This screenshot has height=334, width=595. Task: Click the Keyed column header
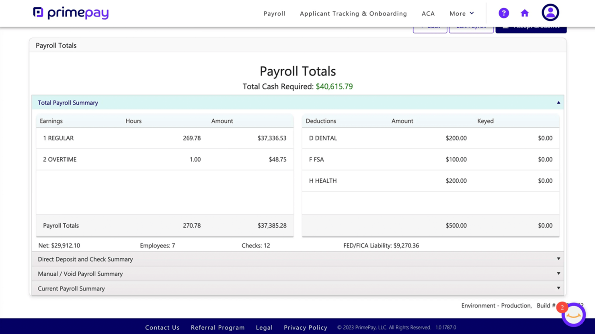(485, 121)
